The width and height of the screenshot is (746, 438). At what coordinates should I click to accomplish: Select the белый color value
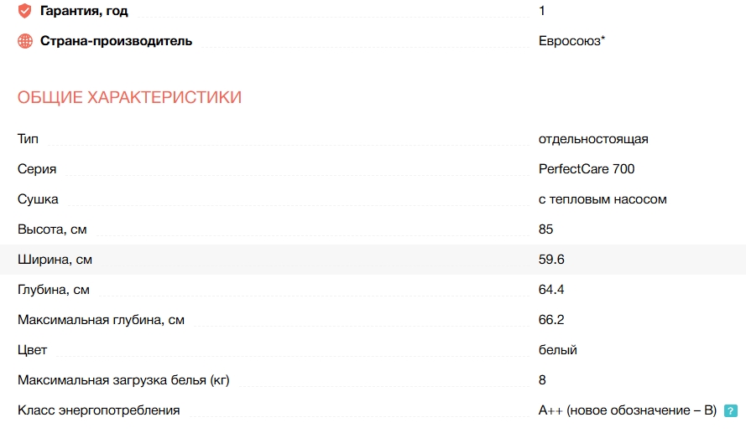point(557,350)
